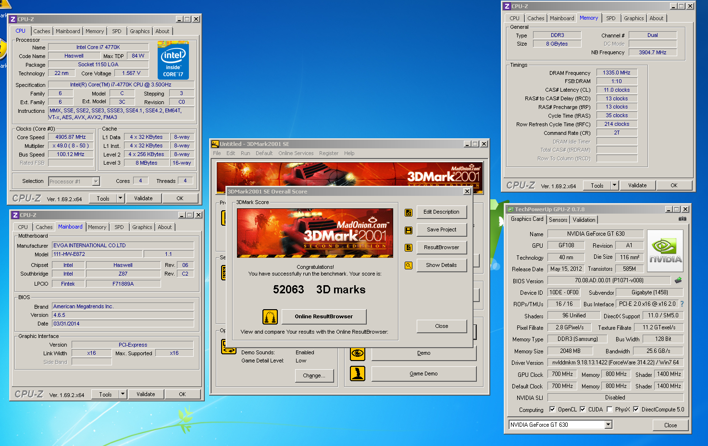Open the Help menu in 3DMark2001
Screen dimensions: 708x446
click(x=349, y=153)
